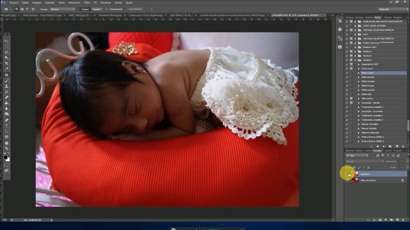
Task: Select the Brush tool
Action: 6,80
